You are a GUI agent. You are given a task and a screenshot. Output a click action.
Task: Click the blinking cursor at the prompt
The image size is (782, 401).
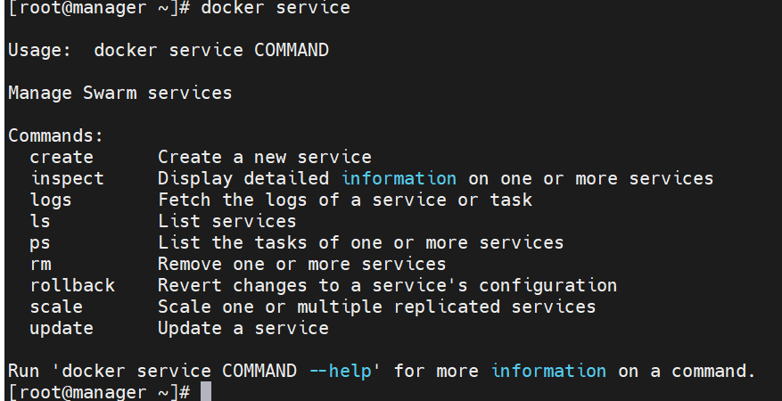(x=206, y=392)
